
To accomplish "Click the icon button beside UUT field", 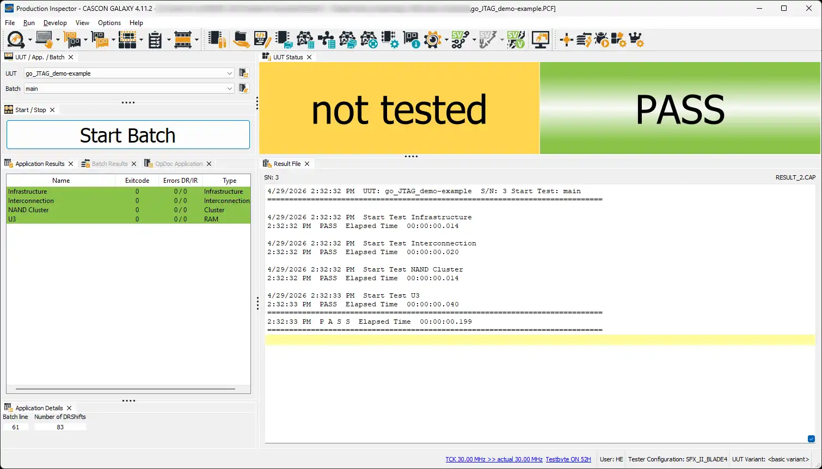I will click(244, 73).
